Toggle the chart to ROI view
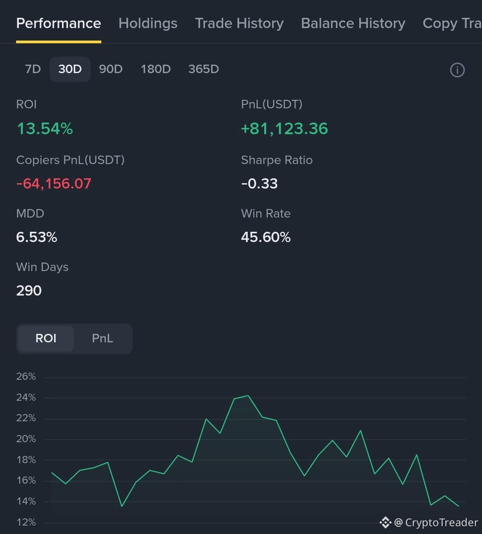Screen dimensions: 482x534 tap(46, 338)
